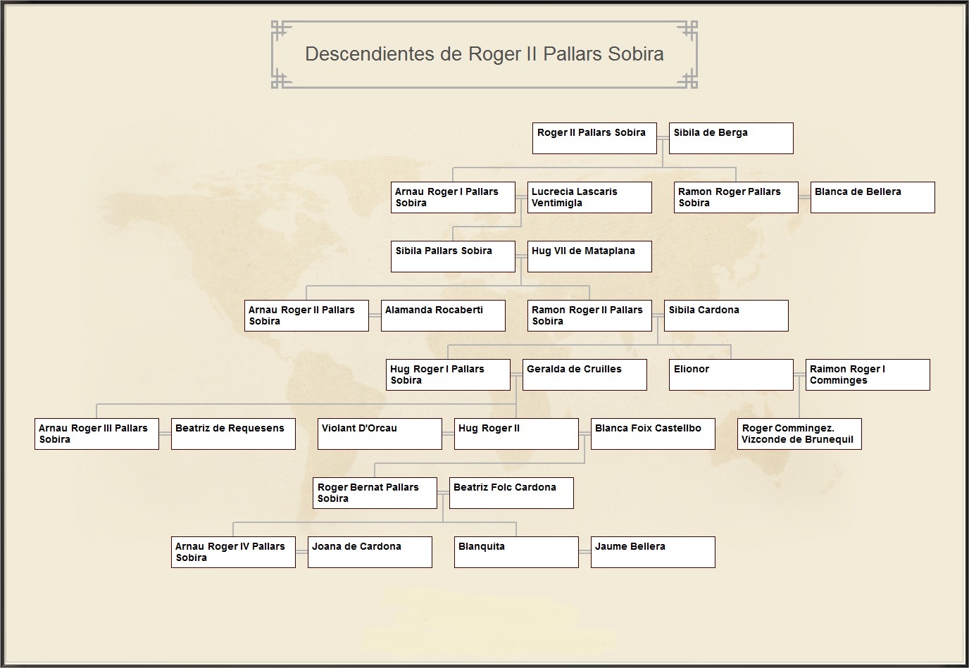Click Hug Roger I Pallars Sobira
The height and width of the screenshot is (668, 969).
(x=447, y=374)
